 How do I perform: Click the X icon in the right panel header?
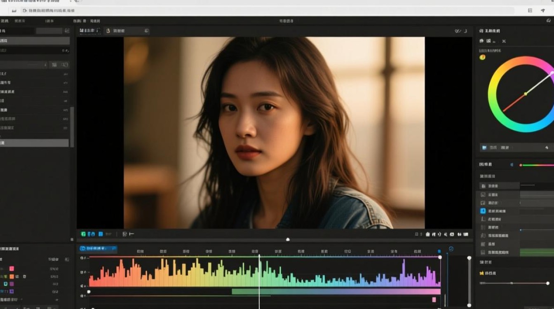[504, 41]
